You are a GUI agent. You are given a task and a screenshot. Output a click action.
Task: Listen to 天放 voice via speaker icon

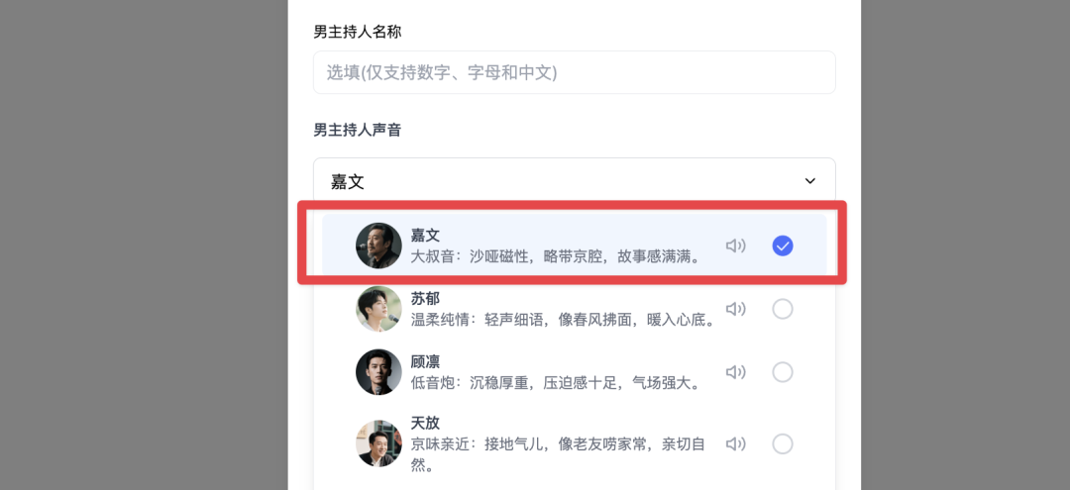(735, 443)
